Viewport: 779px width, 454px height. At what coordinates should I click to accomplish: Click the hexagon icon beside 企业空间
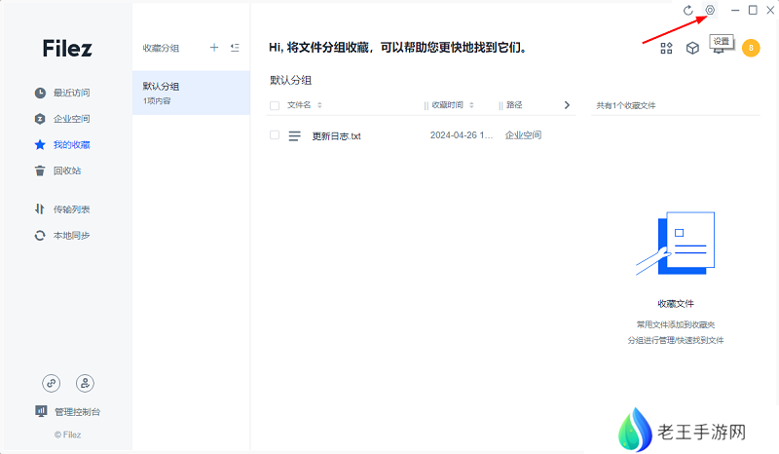click(40, 119)
